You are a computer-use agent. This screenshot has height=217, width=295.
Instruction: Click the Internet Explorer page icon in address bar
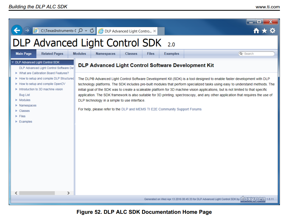(36, 31)
